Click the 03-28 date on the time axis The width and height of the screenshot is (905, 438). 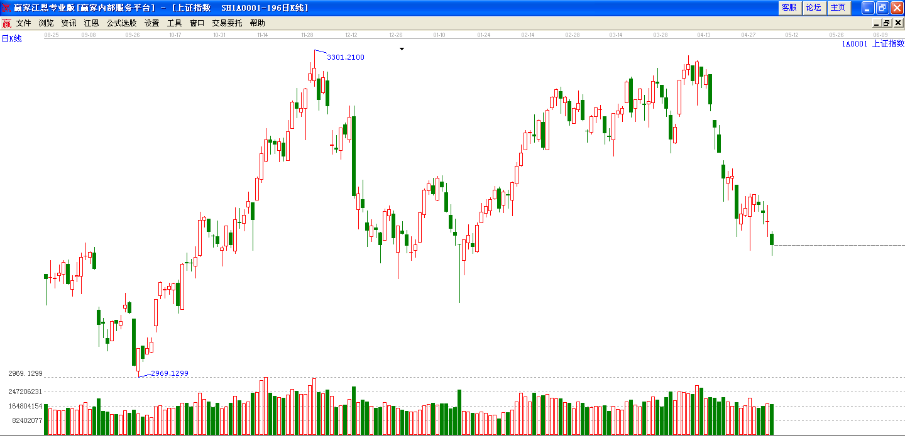660,35
